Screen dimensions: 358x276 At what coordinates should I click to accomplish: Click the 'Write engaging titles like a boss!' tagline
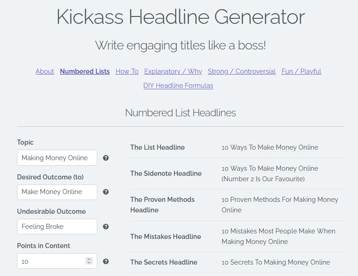(180, 45)
